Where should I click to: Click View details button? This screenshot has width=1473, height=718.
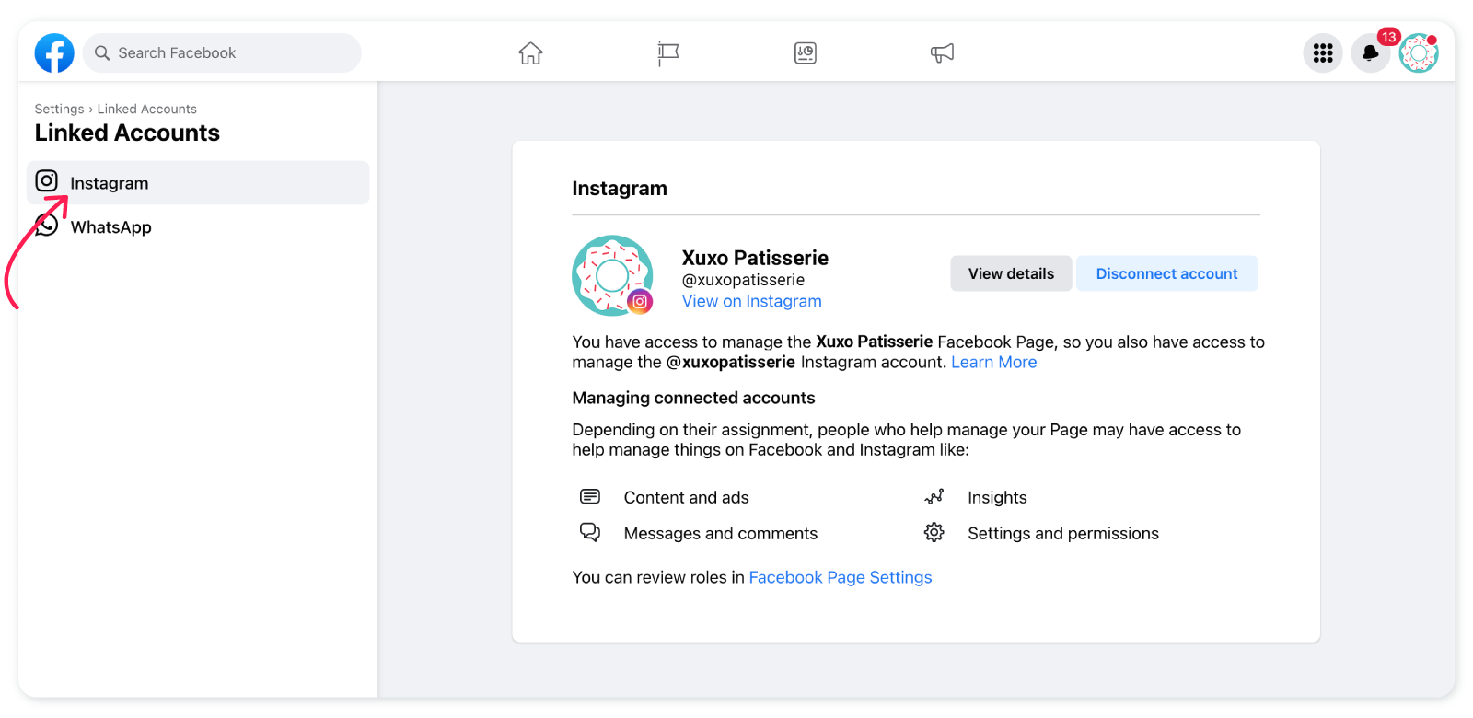point(1011,273)
